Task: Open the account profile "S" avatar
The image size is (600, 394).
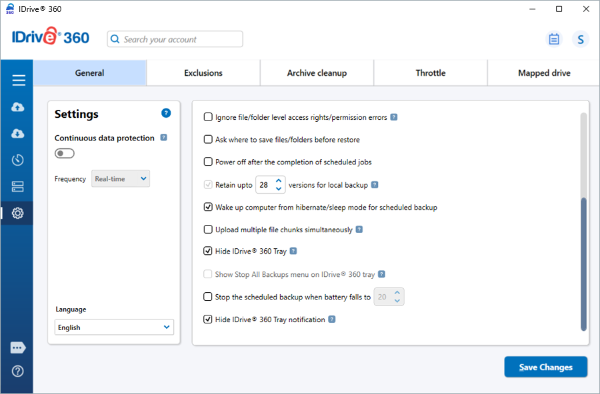Action: coord(581,39)
